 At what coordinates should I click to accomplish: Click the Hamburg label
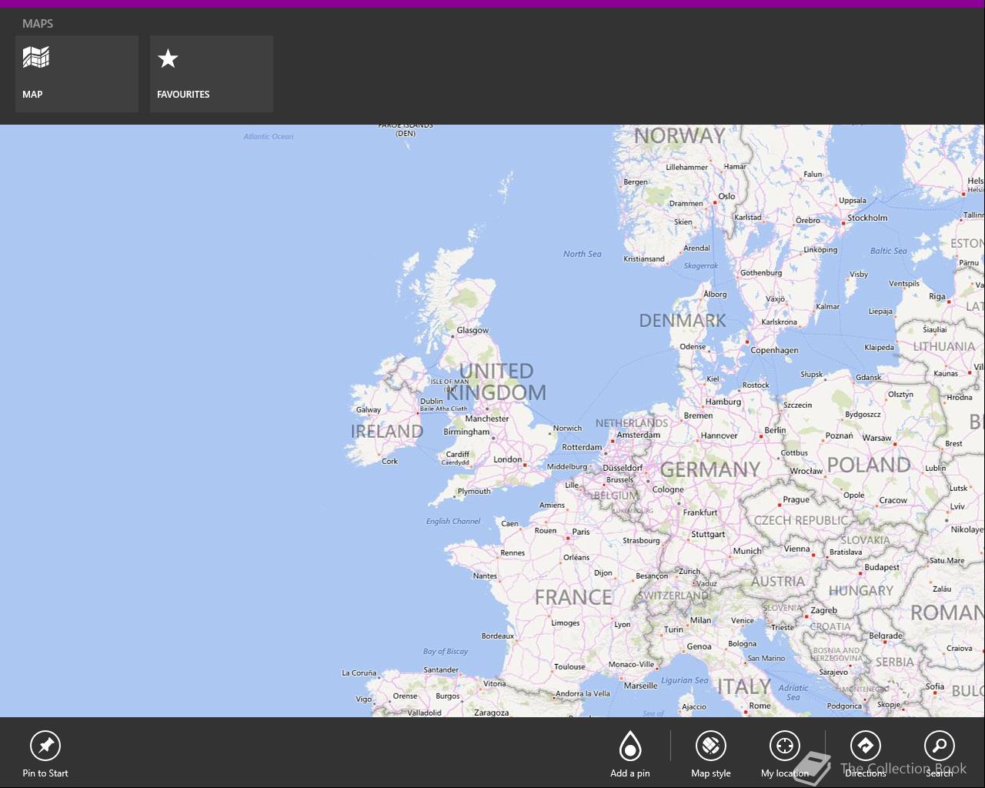pos(723,402)
